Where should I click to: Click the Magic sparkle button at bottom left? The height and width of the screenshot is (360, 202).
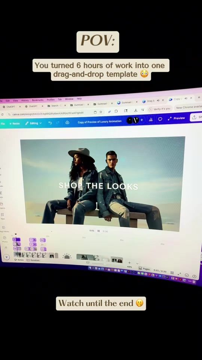click(7, 257)
